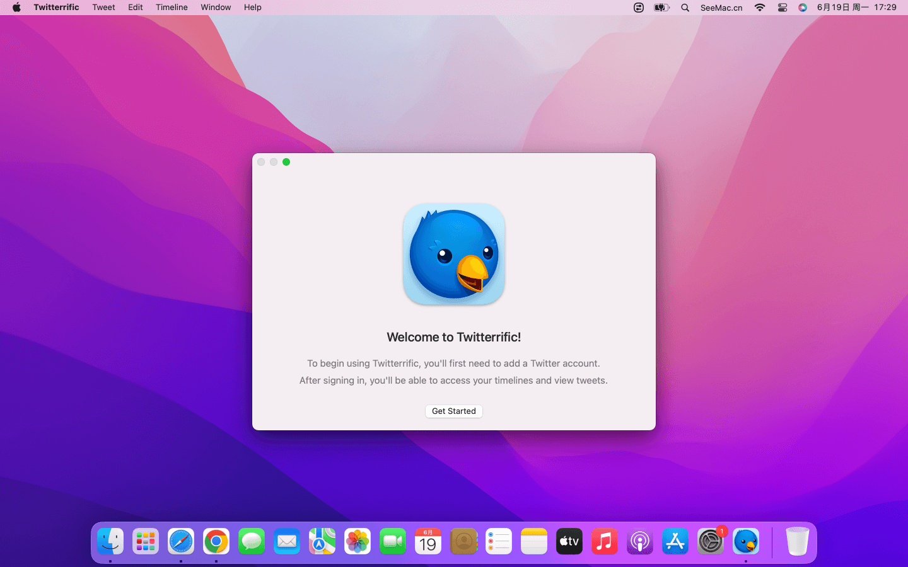
Task: Click the Spotlight search icon
Action: pos(685,8)
